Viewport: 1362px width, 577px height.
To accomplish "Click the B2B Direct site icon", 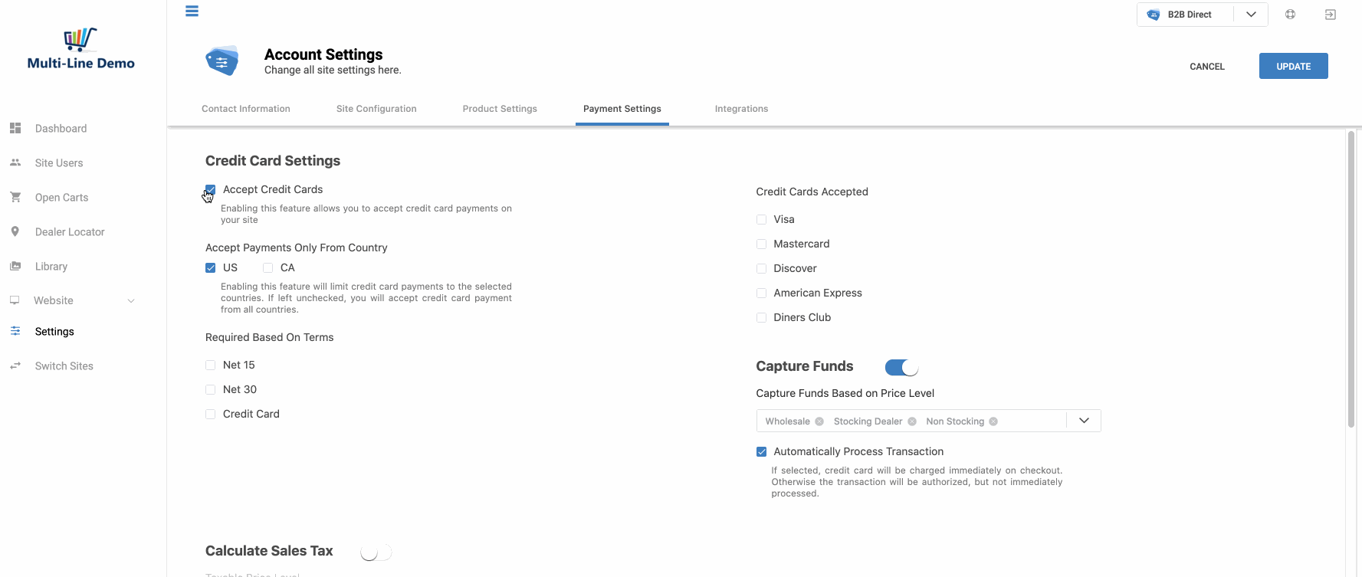I will [1154, 15].
